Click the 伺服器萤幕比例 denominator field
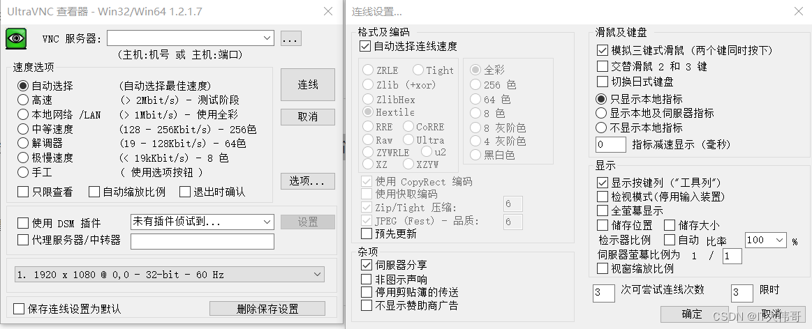Screen dimensions: 812x329 pyautogui.click(x=732, y=256)
